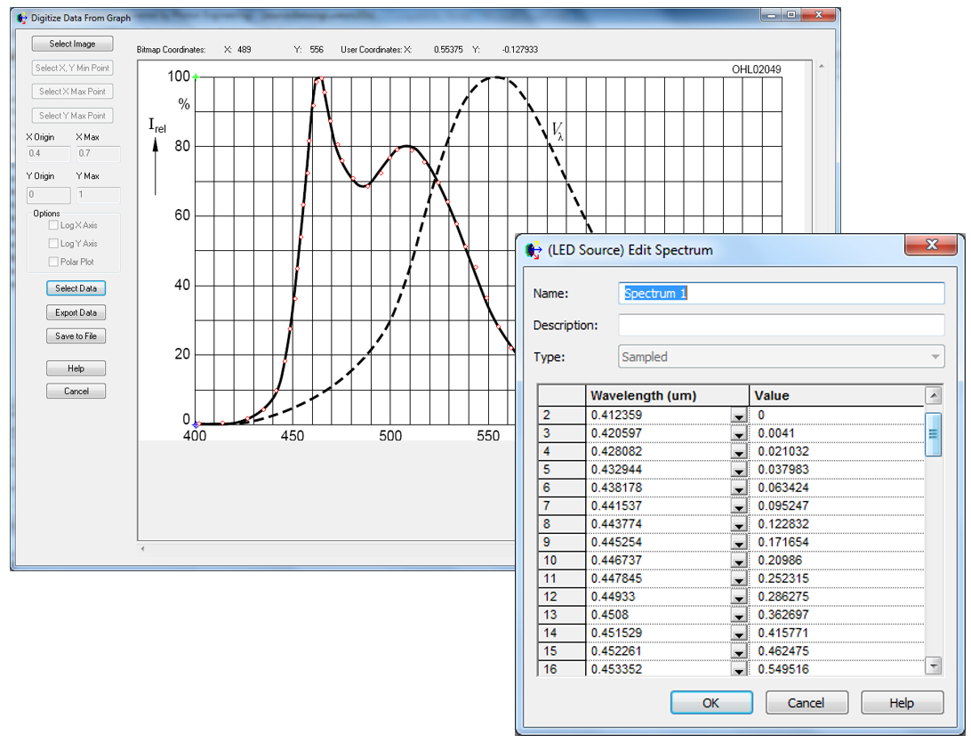The image size is (971, 743).
Task: Toggle the Polar Plot checkbox
Action: [x=53, y=262]
